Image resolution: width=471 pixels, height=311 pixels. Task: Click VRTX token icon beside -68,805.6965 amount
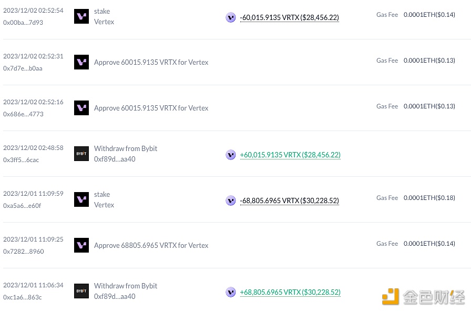coord(231,200)
